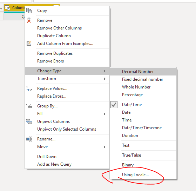Click the Unpivot Columns icon
The image size is (196, 191).
(x=29, y=121)
